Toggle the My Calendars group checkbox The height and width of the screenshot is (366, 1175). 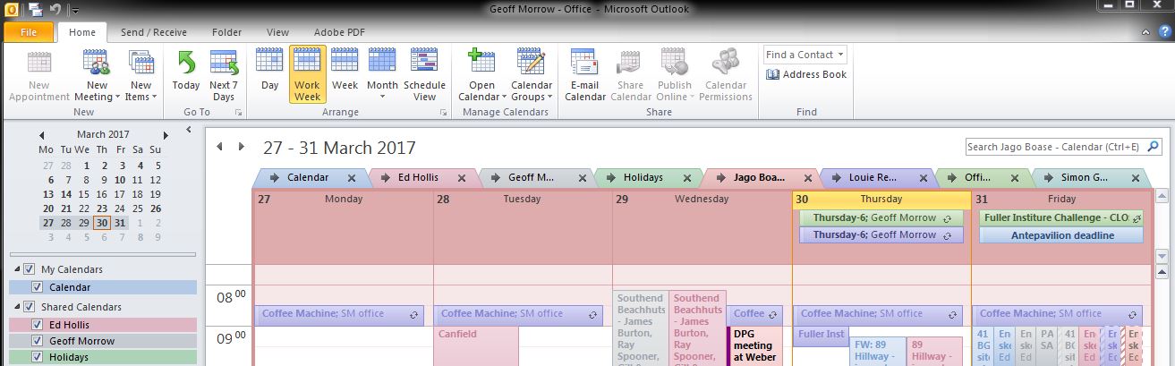coord(30,269)
